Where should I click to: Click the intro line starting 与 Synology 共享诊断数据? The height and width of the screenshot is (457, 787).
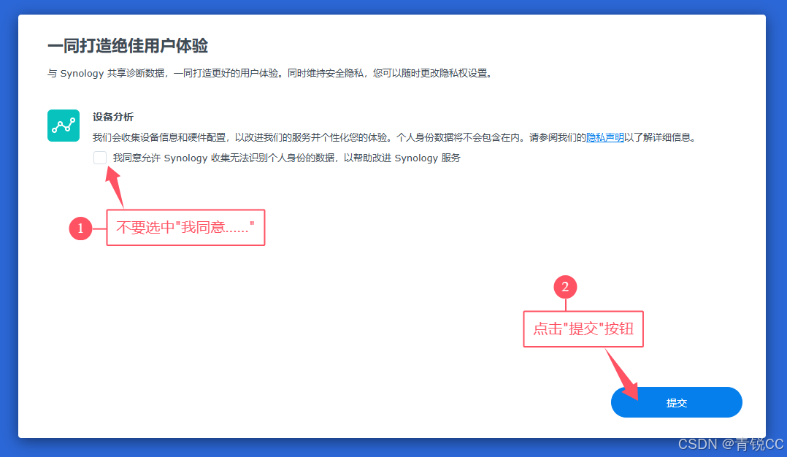[x=270, y=73]
